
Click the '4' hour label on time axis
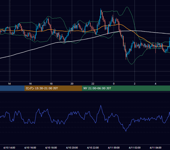coord(155,84)
